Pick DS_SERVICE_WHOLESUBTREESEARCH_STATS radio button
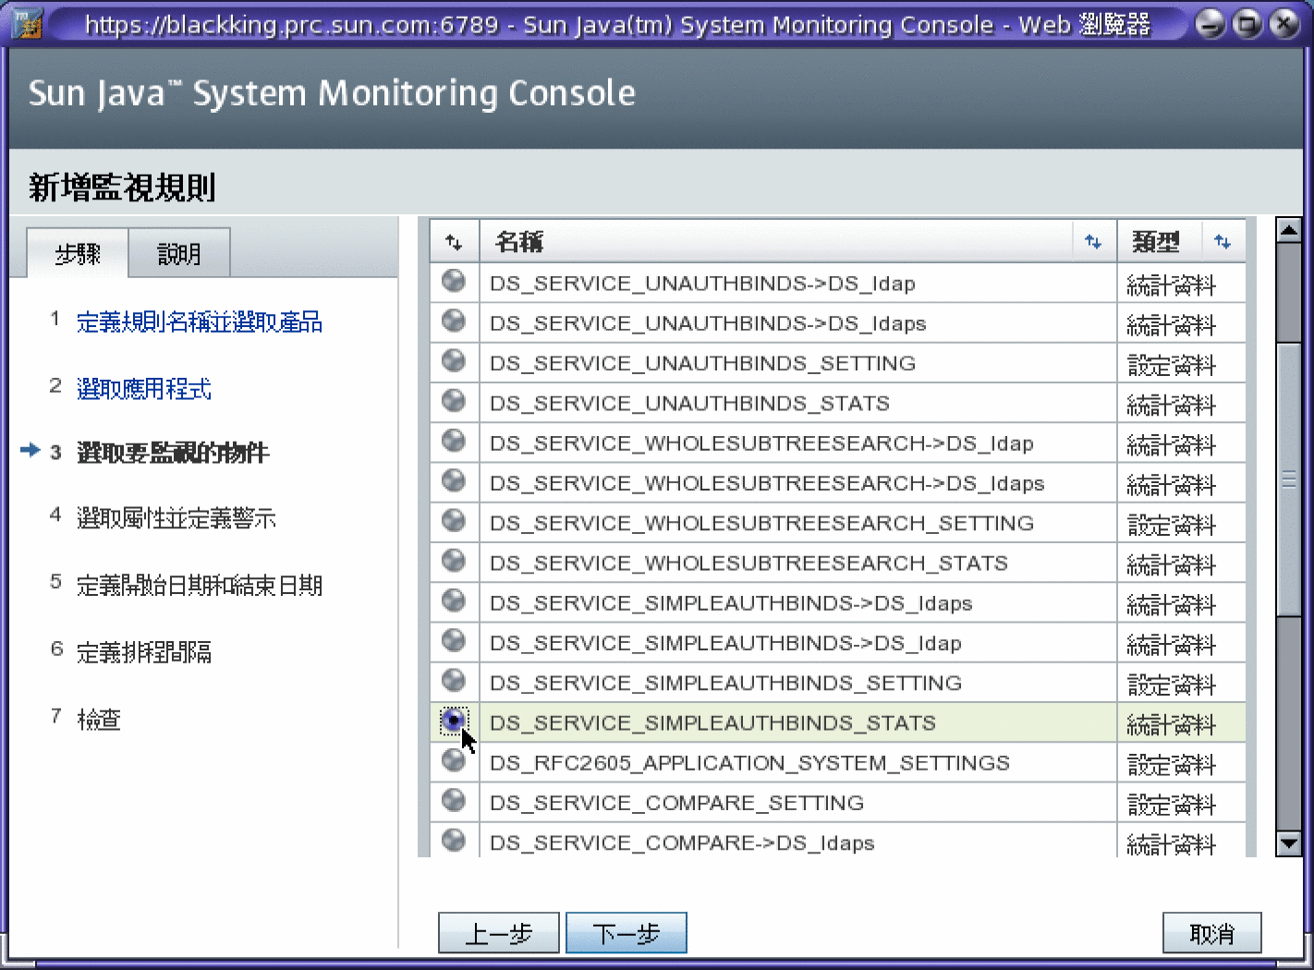1314x970 pixels. click(454, 560)
